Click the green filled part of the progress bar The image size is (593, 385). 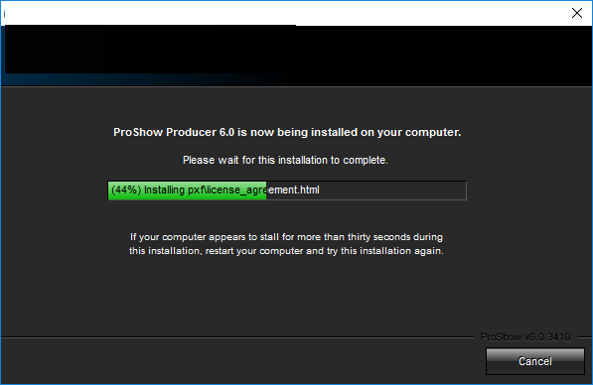tap(187, 191)
